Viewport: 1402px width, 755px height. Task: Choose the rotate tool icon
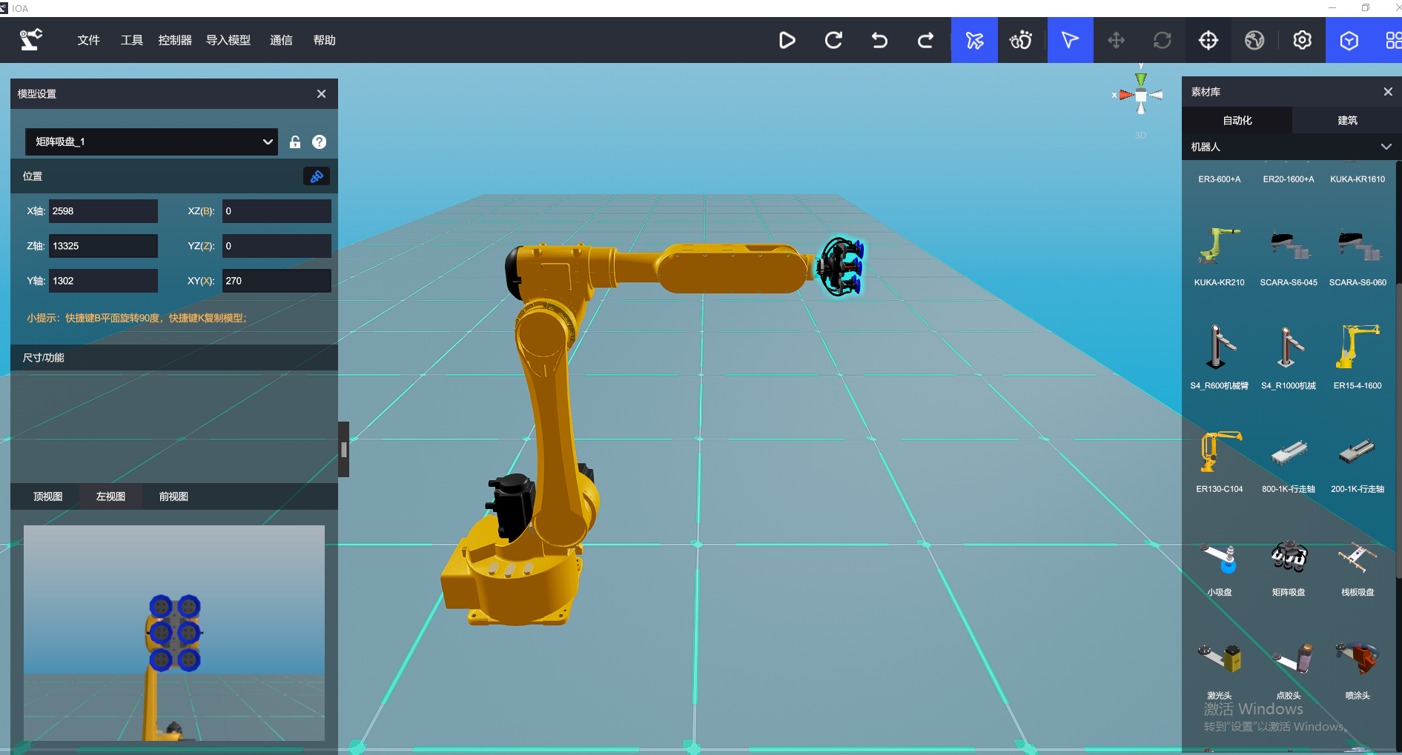tap(1162, 40)
